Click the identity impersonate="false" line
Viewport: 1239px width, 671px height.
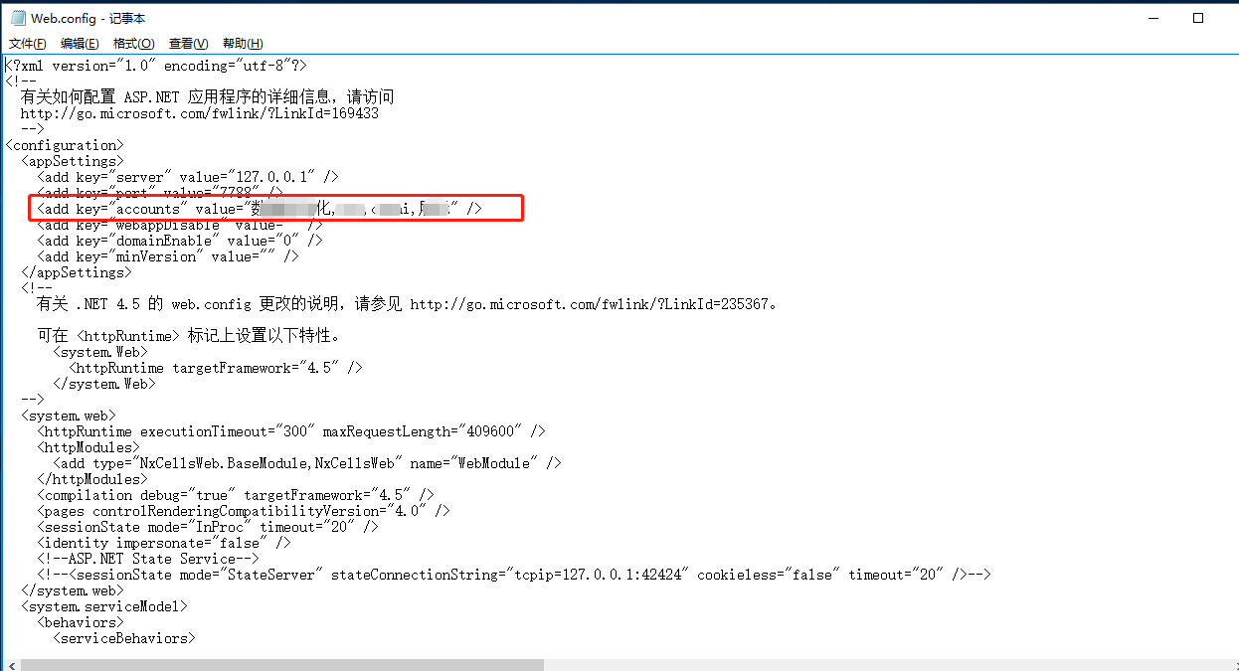(163, 543)
